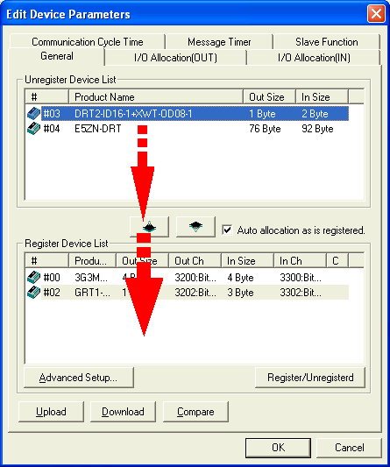Viewport: 390px width, 467px height.
Task: Click the 2 Byte in size of #03
Action: [x=315, y=114]
